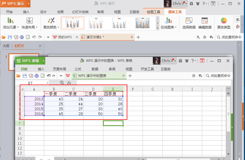Image resolution: width=245 pixels, height=160 pixels.
Task: Export PDF icon in WPS 表格 toolbar
Action: pyautogui.click(x=31, y=76)
